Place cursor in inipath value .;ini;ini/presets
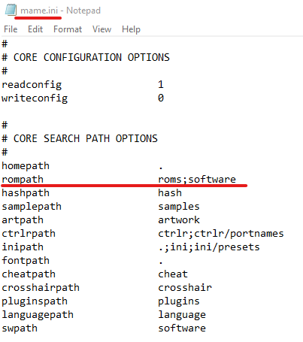The height and width of the screenshot is (342, 303). click(209, 247)
